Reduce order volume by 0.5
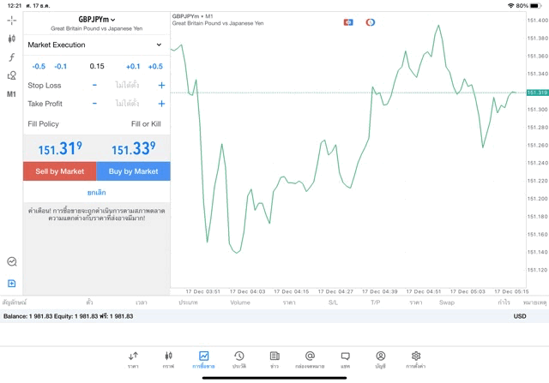549x383 pixels. (x=39, y=66)
